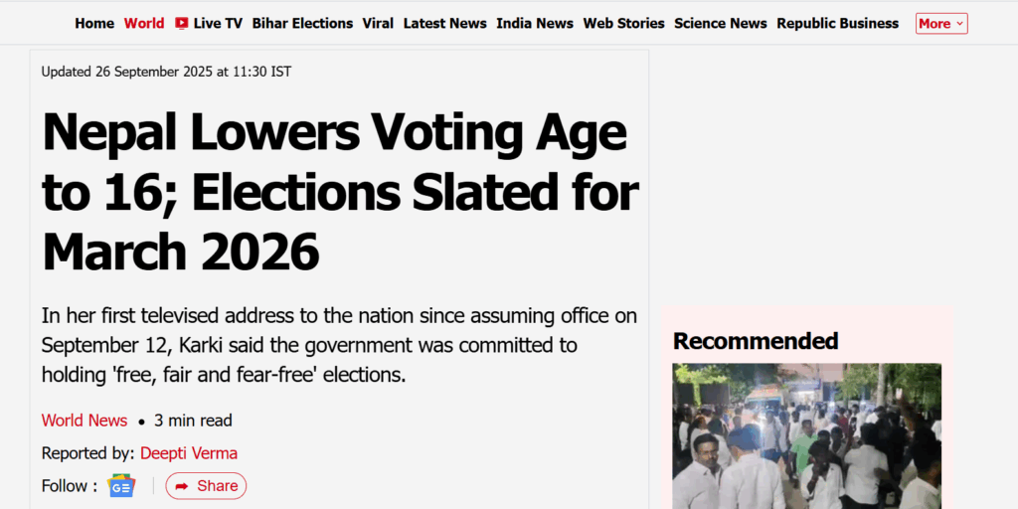Visit the Web Stories page
1018x509 pixels.
click(x=623, y=23)
